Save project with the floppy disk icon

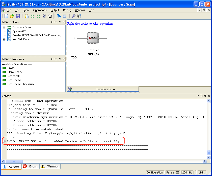click(18, 16)
